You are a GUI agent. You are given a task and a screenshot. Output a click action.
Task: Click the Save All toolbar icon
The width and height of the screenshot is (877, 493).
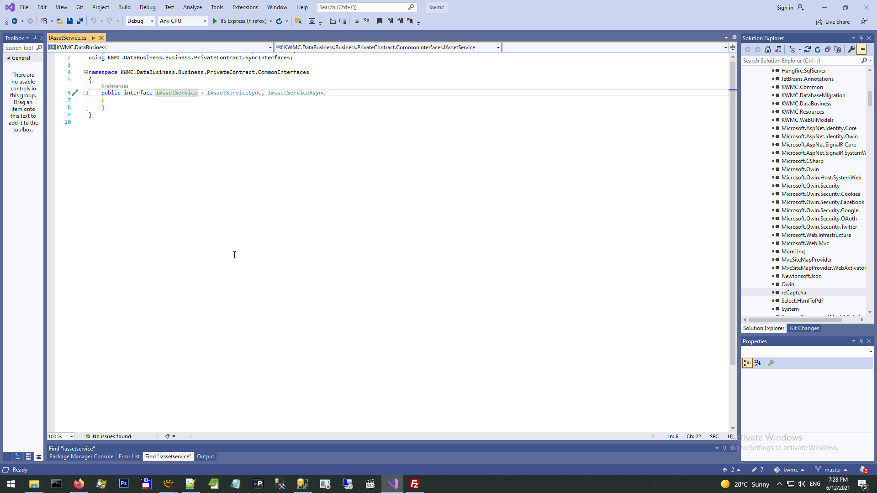pyautogui.click(x=80, y=21)
